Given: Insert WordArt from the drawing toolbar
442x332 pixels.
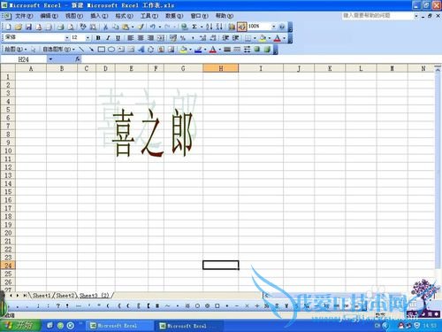Looking at the screenshot, I should [141, 50].
